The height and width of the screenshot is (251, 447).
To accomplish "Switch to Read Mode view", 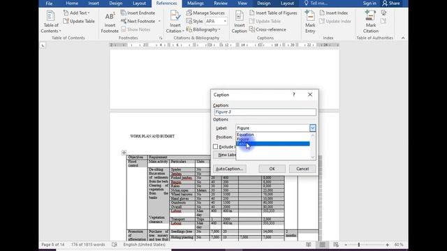I will (309, 245).
